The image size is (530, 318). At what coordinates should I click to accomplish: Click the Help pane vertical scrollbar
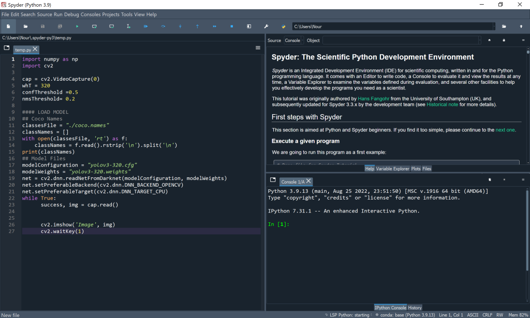coord(527,105)
